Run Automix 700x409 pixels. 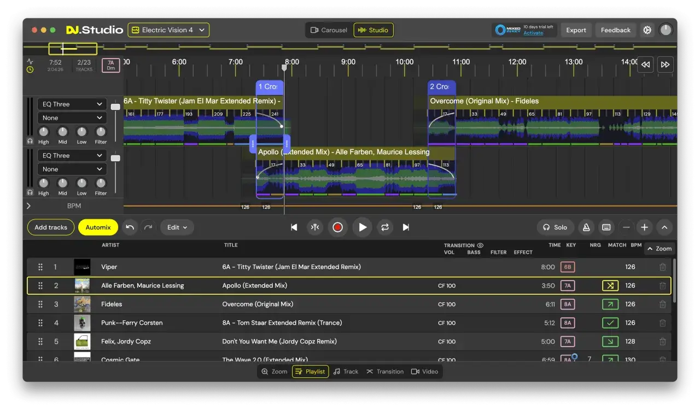click(98, 227)
